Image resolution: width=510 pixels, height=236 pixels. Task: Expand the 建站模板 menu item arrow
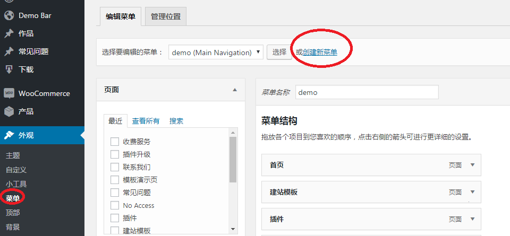tap(472, 192)
